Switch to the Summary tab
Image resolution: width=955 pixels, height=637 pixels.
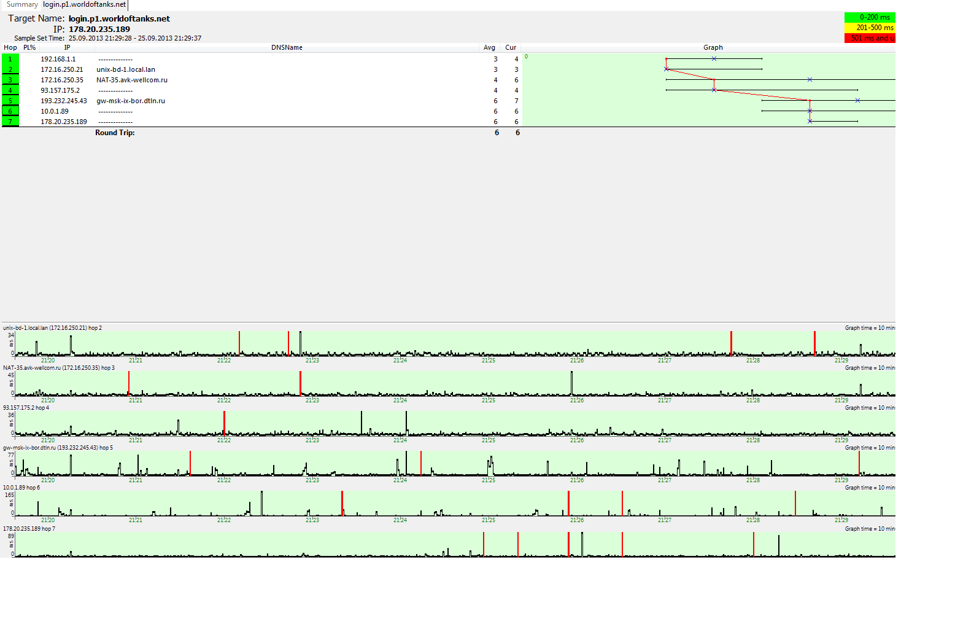click(x=22, y=4)
